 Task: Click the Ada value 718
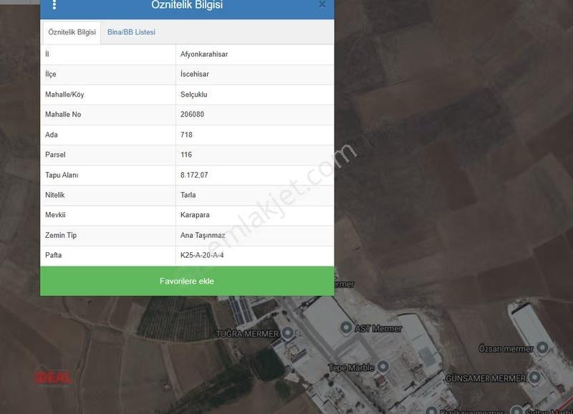(186, 135)
